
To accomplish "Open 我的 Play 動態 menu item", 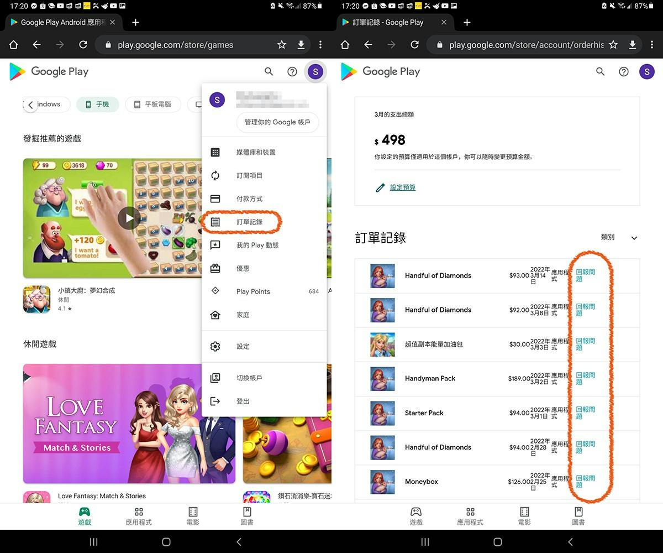I will [x=264, y=245].
